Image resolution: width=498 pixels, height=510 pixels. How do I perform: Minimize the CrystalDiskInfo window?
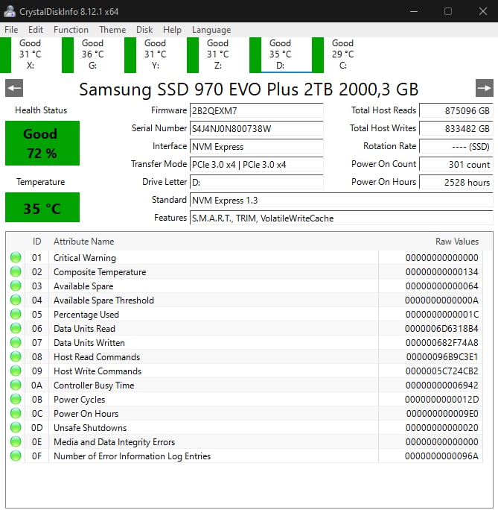[414, 11]
